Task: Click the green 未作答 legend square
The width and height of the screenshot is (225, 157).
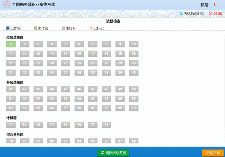Action: 35,28
